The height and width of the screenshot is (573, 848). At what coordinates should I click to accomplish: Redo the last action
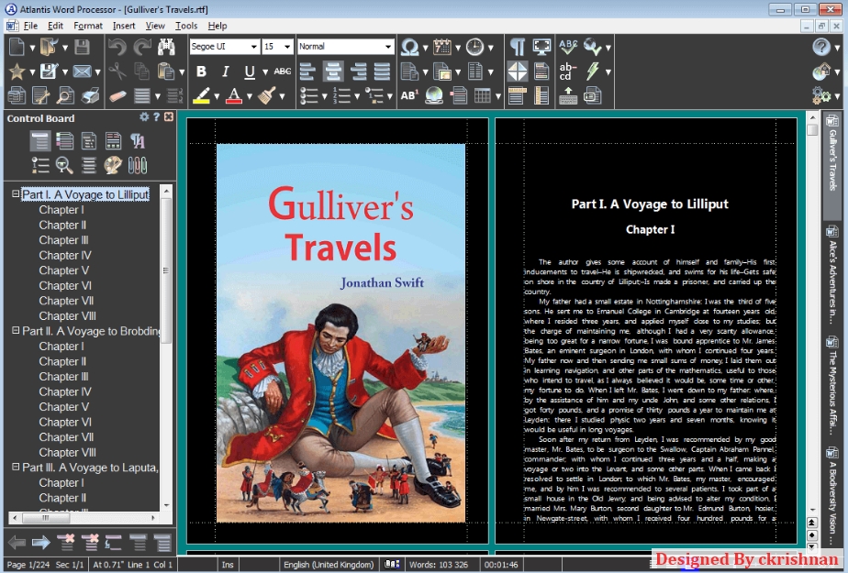142,47
